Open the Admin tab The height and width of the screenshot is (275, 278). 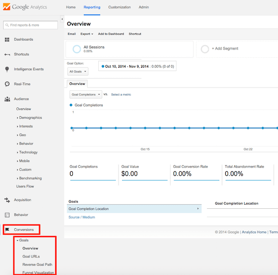click(x=144, y=7)
